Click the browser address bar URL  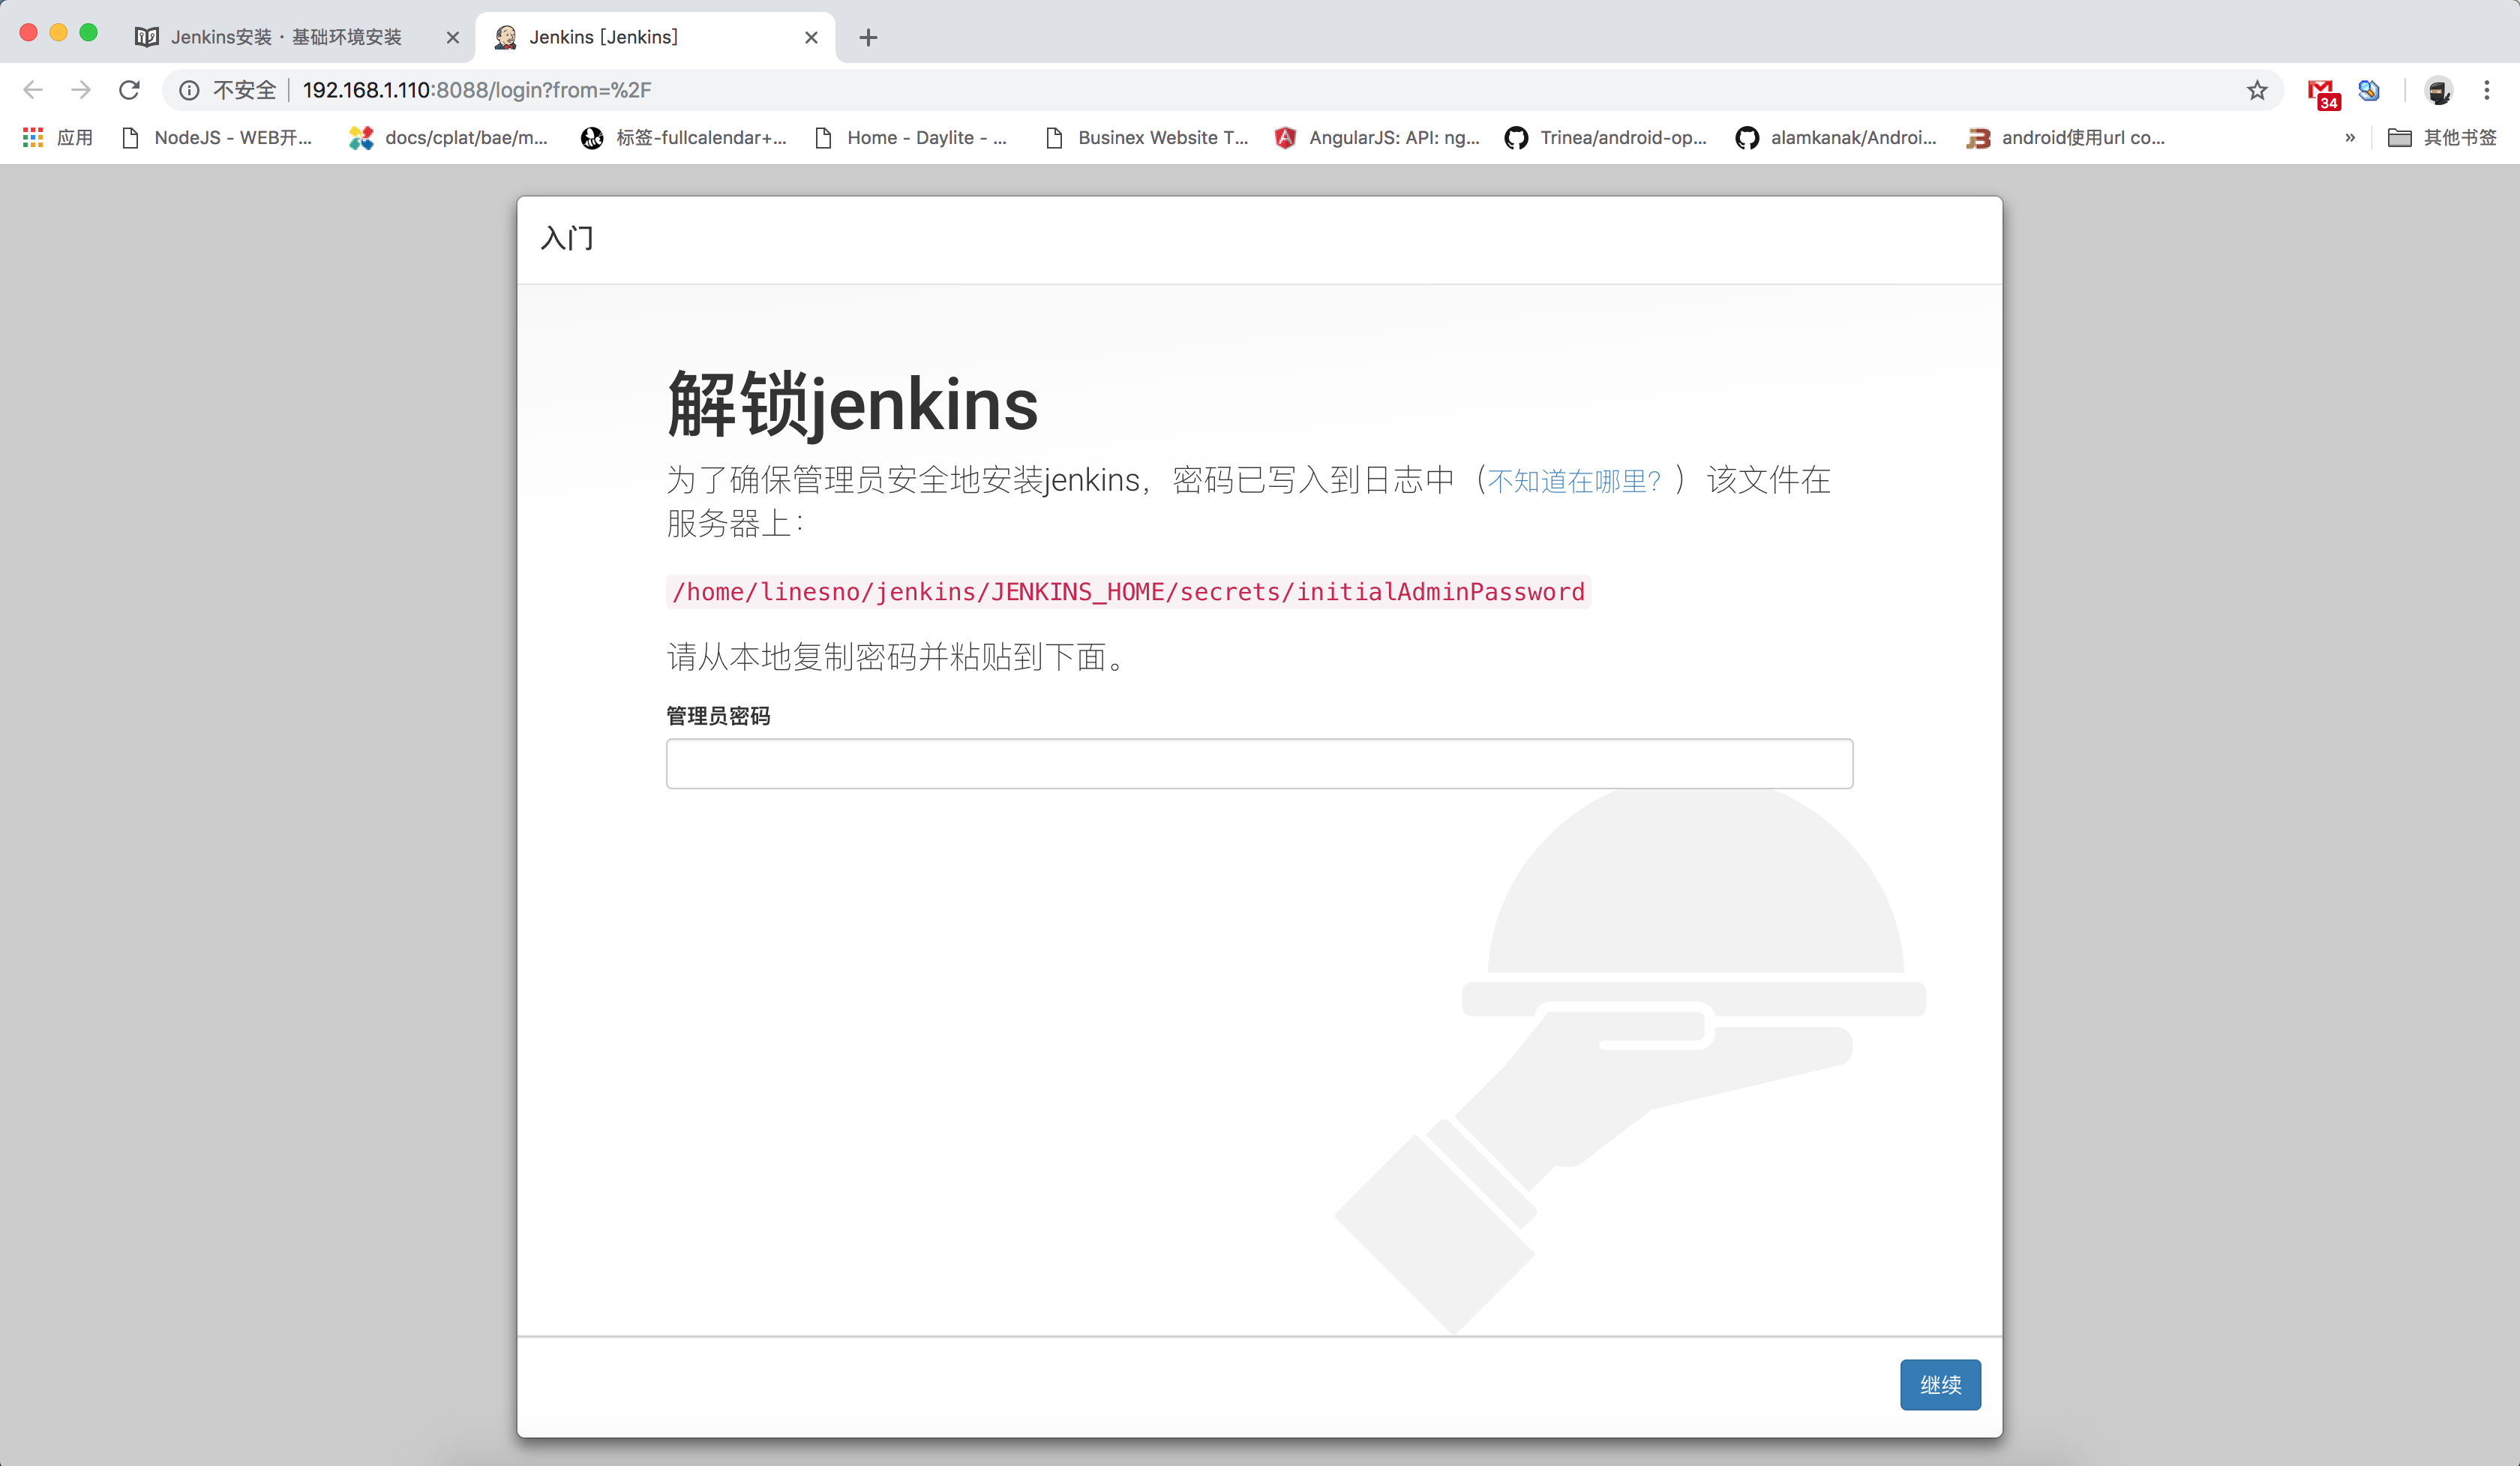pos(476,90)
